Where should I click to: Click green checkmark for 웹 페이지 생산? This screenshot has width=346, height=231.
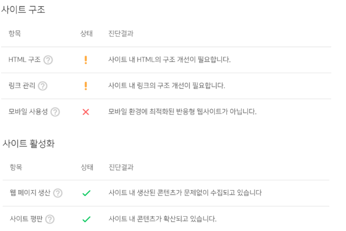pyautogui.click(x=86, y=193)
